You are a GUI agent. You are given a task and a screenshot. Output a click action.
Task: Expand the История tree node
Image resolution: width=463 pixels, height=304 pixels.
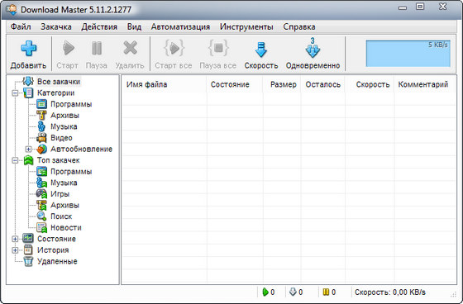[x=15, y=250]
